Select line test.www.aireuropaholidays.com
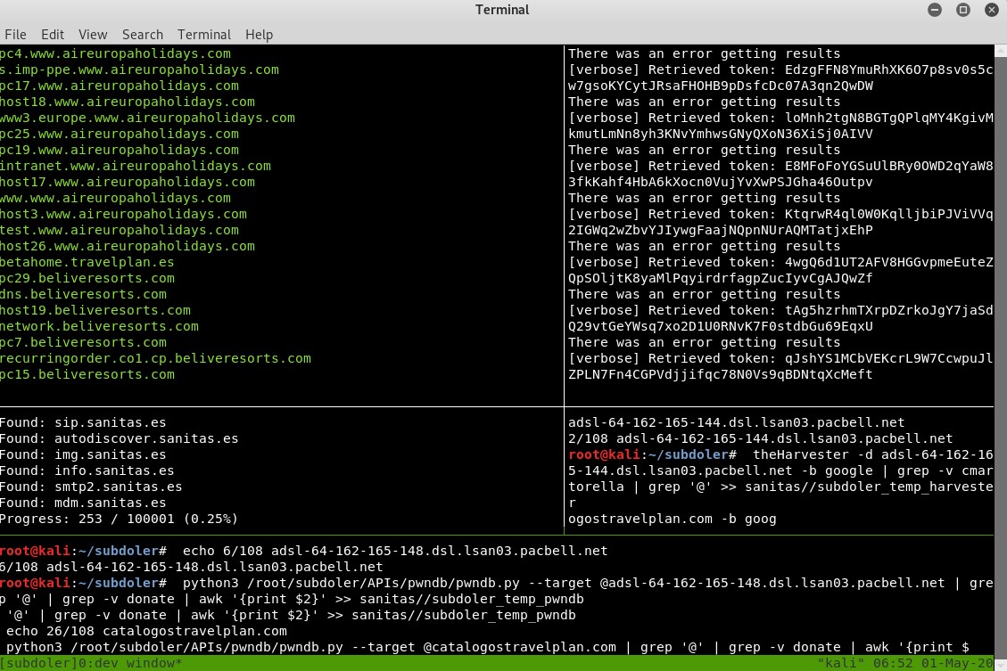1007x671 pixels. 120,230
